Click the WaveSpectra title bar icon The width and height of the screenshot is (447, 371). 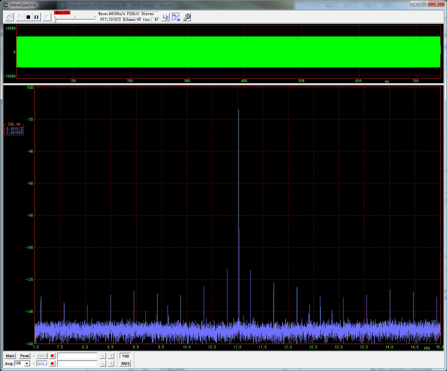pos(5,4)
